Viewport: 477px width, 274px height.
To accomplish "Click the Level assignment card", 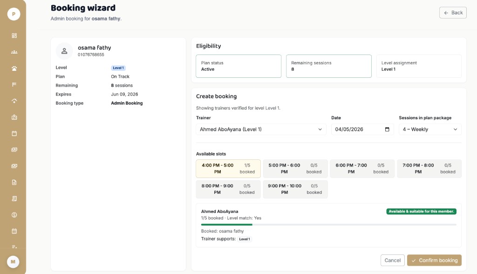I will 419,66.
